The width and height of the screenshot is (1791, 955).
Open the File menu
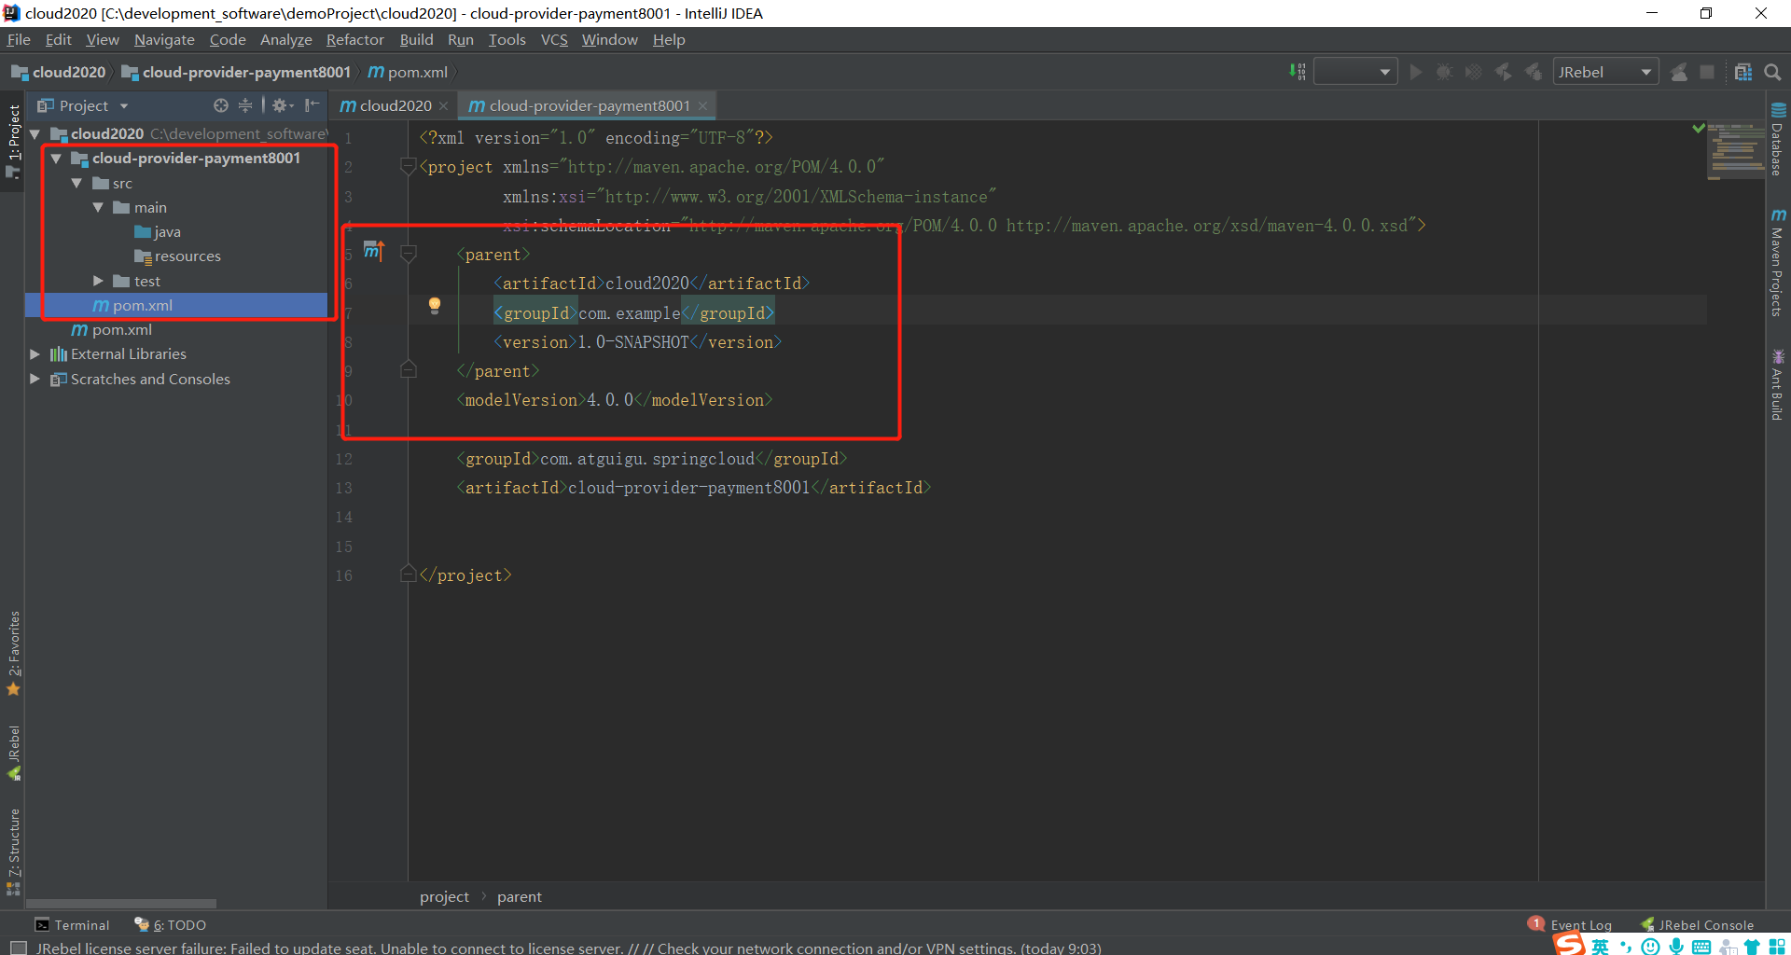coord(19,39)
